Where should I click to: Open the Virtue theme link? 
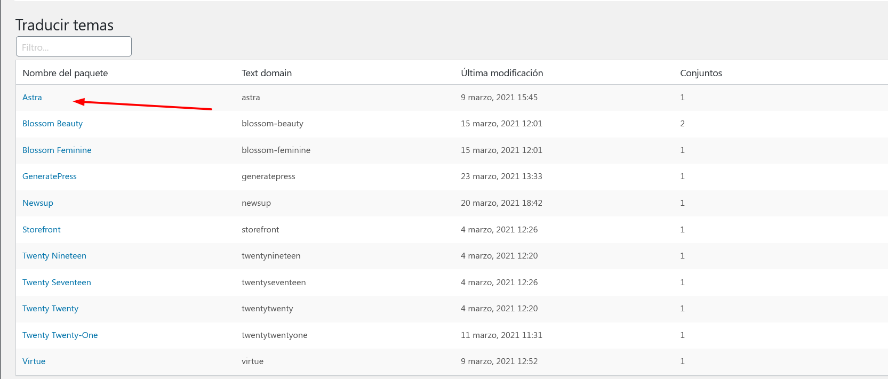(x=34, y=361)
